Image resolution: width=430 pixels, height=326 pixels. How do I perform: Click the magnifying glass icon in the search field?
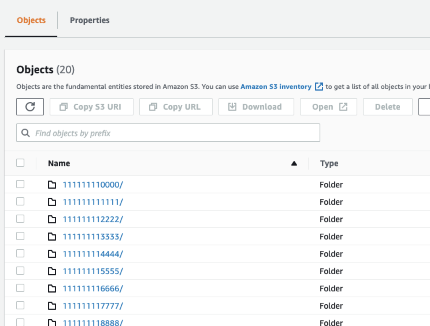click(x=25, y=133)
